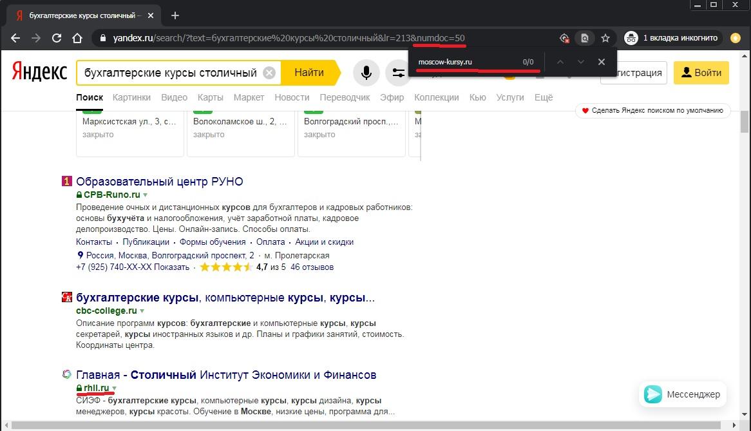751x431 pixels.
Task: Click the Найти search button
Action: [309, 73]
